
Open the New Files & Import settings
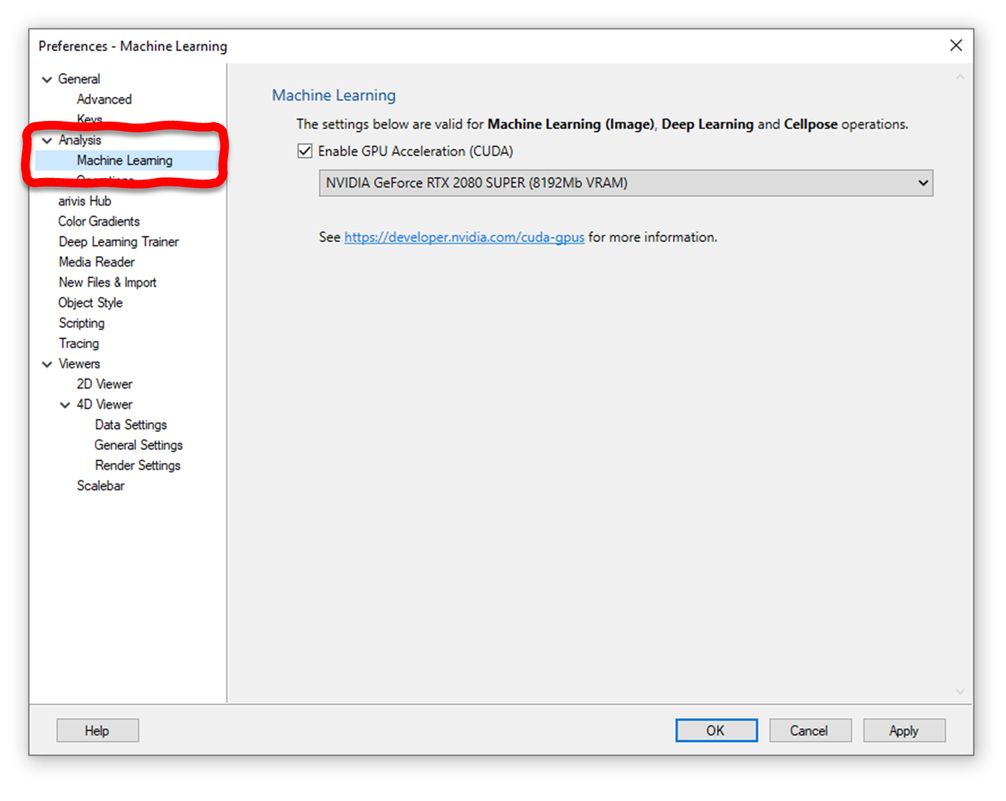coord(107,282)
